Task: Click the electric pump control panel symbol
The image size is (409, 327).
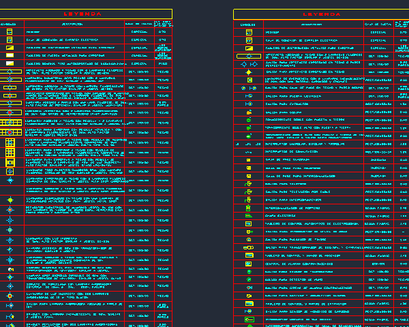Action: [248, 223]
